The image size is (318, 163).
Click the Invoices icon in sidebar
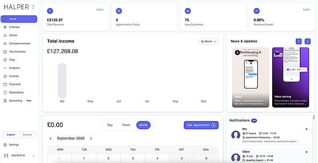(x=5, y=76)
